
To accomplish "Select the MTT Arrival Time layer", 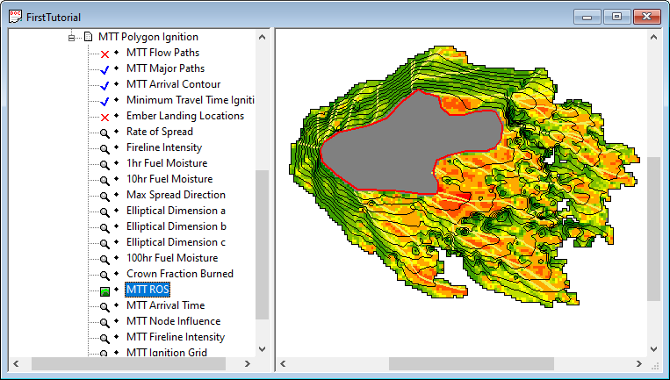I will click(x=165, y=305).
